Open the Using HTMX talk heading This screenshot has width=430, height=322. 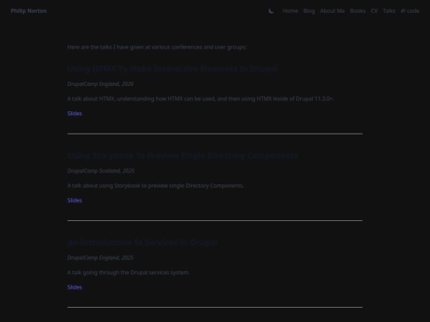(x=173, y=68)
